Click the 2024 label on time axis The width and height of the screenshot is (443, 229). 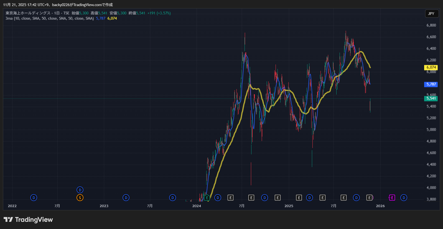pos(197,206)
